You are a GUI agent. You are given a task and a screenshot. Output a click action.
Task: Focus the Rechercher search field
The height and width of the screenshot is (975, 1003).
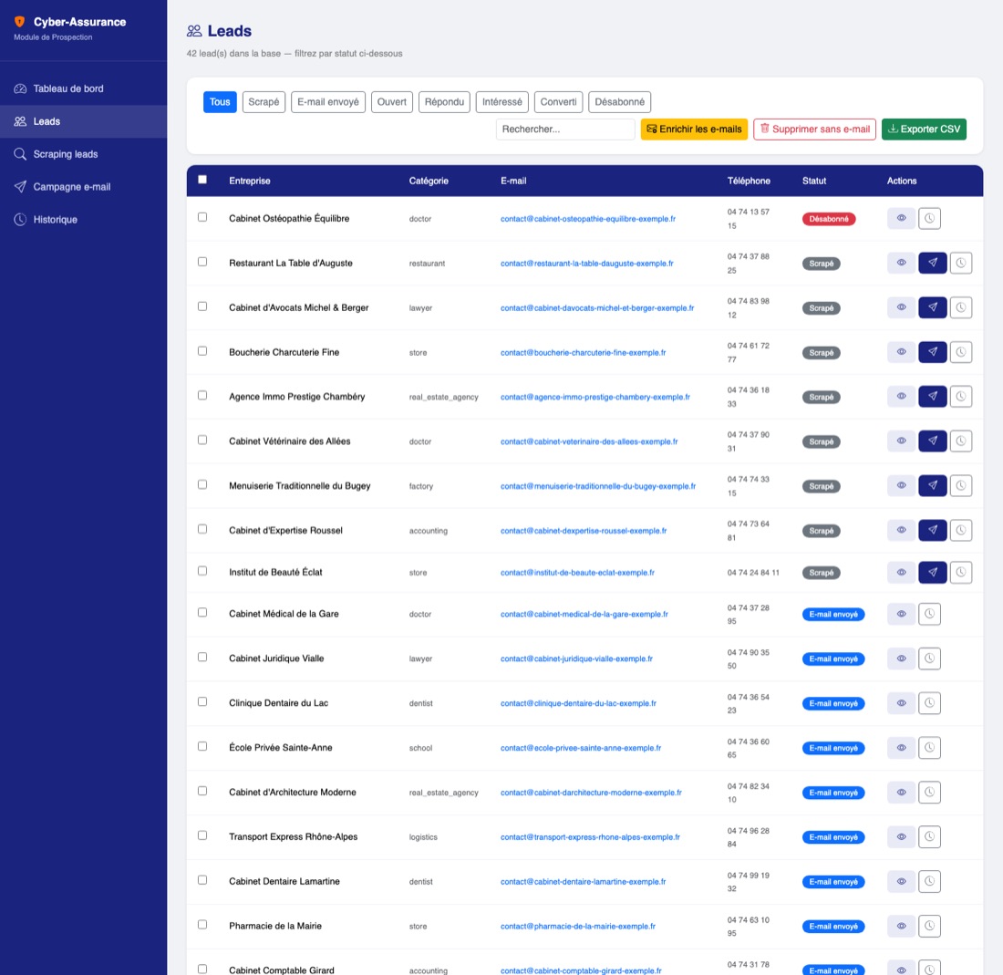coord(565,130)
